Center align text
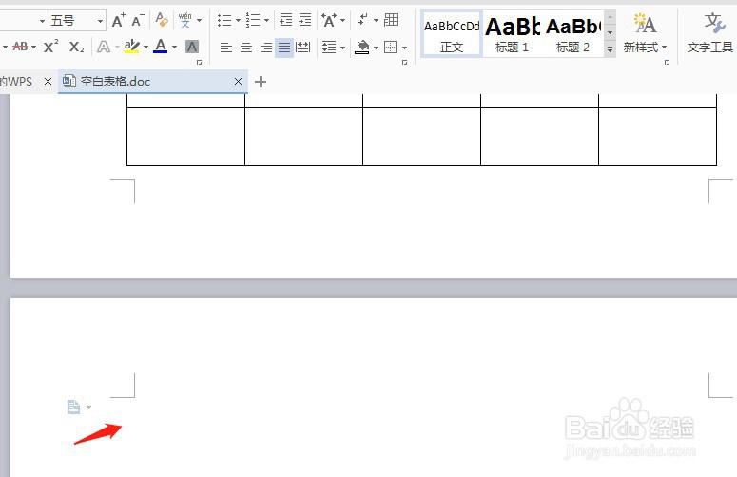This screenshot has height=477, width=737. tap(246, 48)
